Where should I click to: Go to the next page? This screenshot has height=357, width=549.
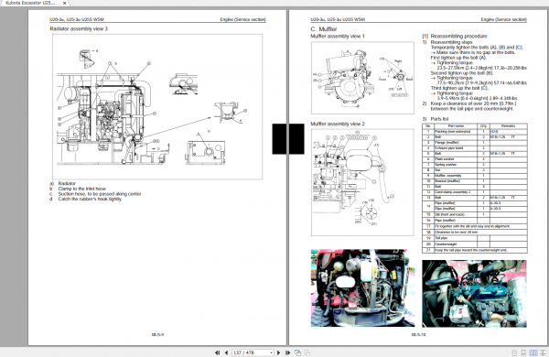click(279, 352)
